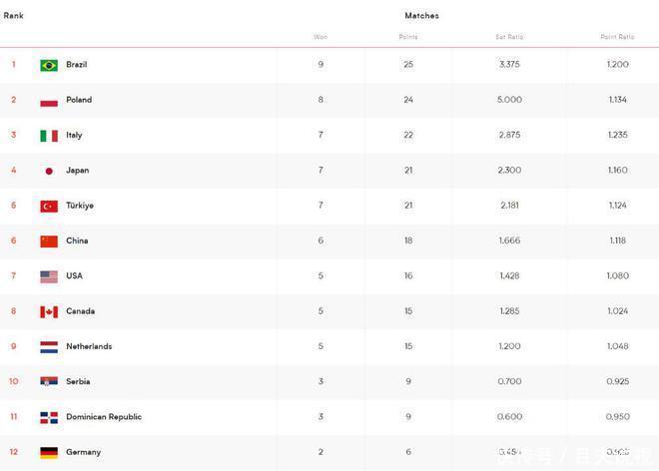Sort by the Set Ratio column header
This screenshot has width=659, height=471.
tap(509, 37)
